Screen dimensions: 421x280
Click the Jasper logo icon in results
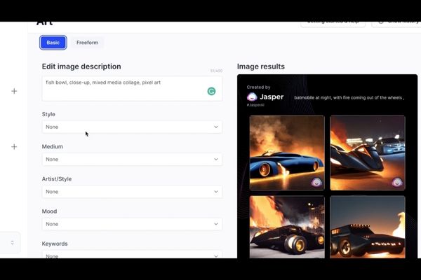coord(252,97)
